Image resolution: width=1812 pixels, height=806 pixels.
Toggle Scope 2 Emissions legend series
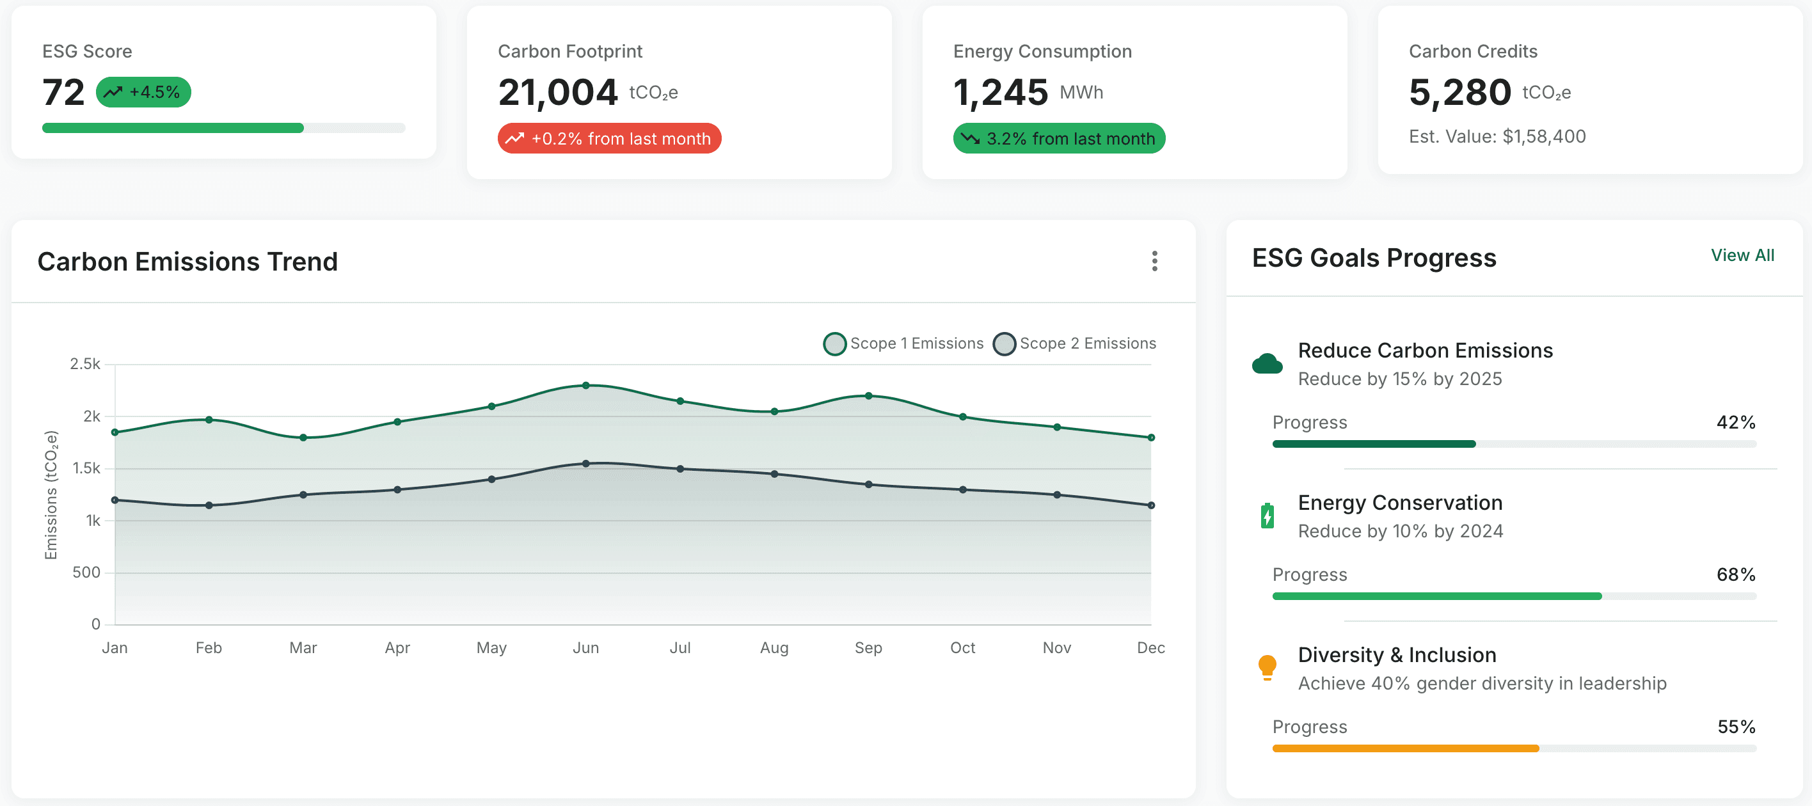coord(1074,344)
